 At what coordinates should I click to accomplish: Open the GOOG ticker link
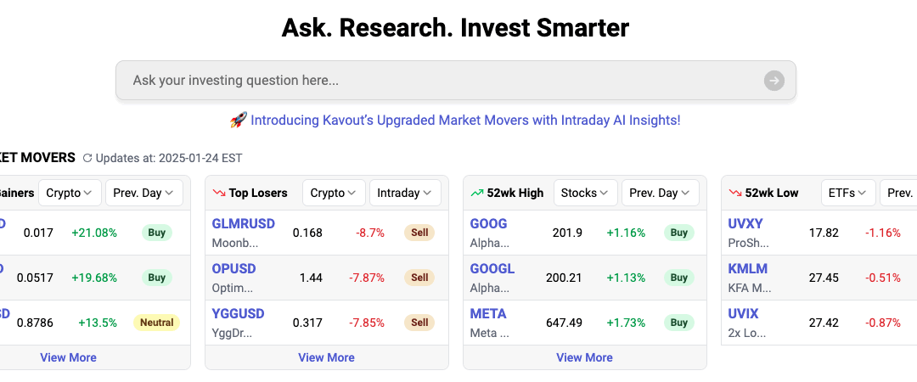tap(488, 224)
